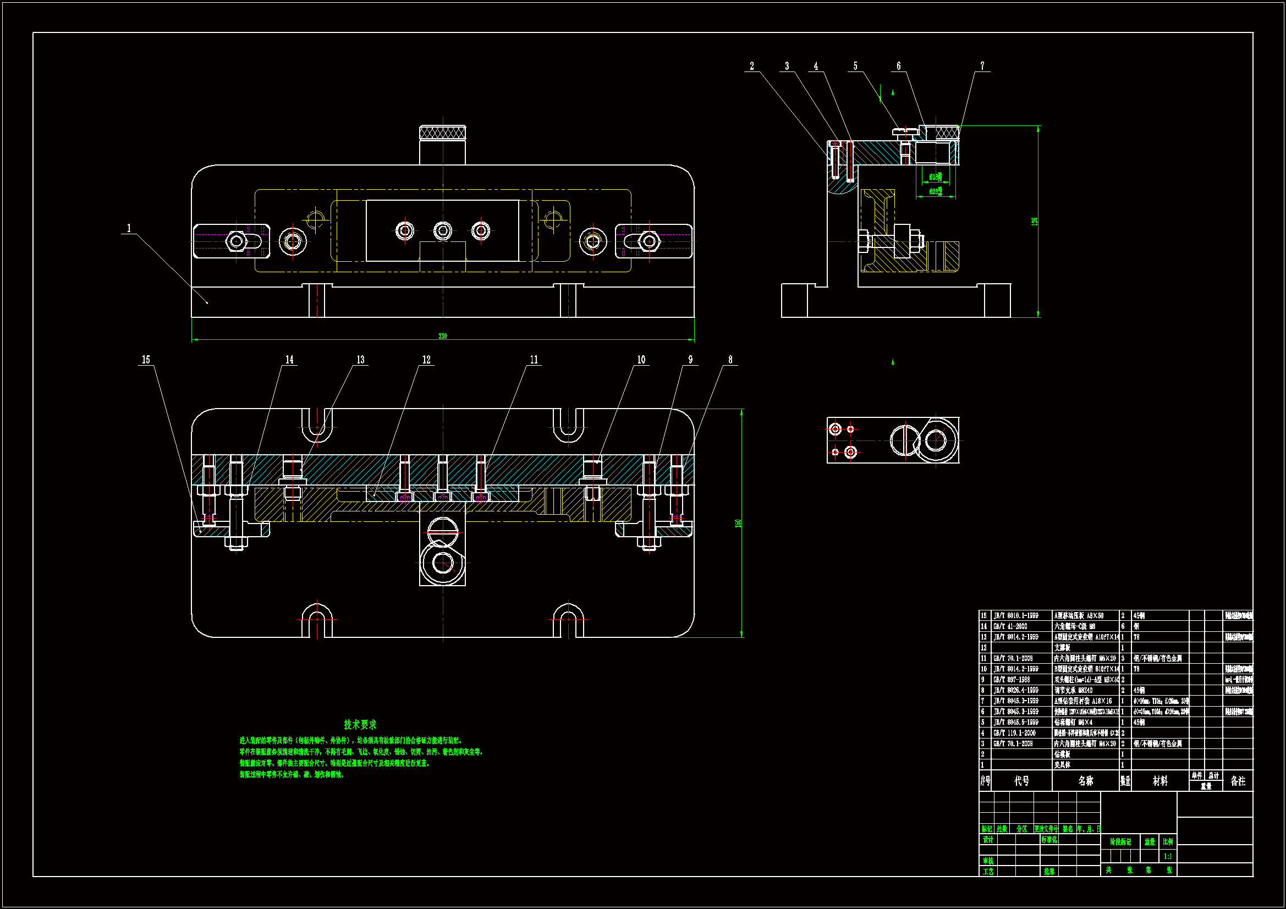Click the 批准 label in title block

[1049, 872]
